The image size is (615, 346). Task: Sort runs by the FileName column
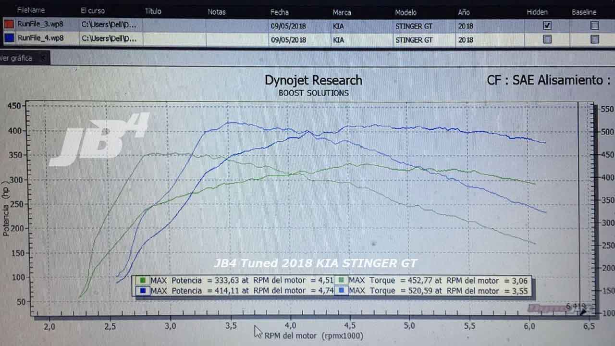pos(31,10)
